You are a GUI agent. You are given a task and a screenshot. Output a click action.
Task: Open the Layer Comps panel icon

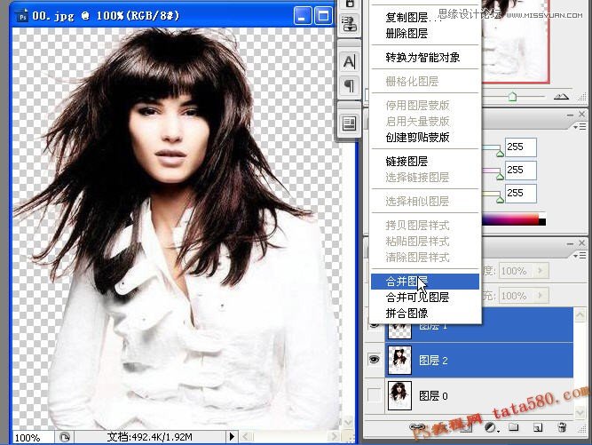tap(349, 123)
